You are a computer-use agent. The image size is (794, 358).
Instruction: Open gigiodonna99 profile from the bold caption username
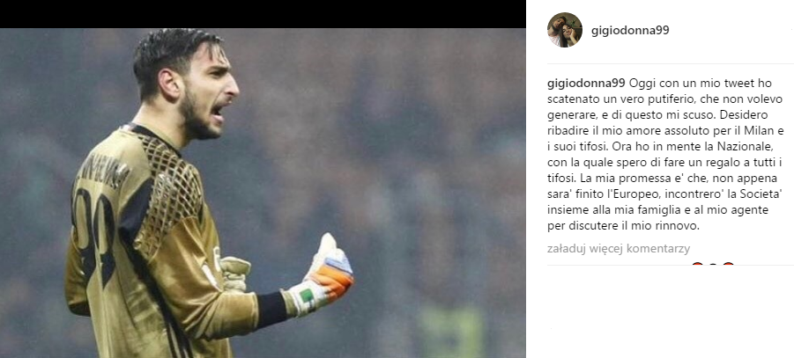[x=588, y=83]
